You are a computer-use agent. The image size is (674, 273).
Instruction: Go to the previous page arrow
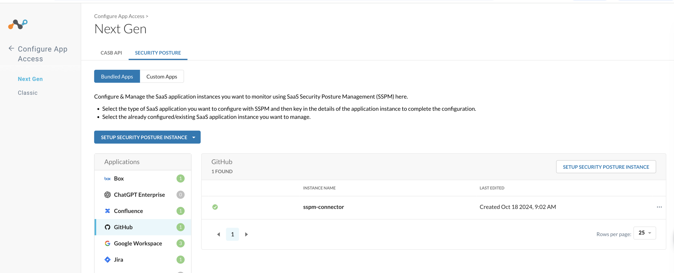point(219,234)
